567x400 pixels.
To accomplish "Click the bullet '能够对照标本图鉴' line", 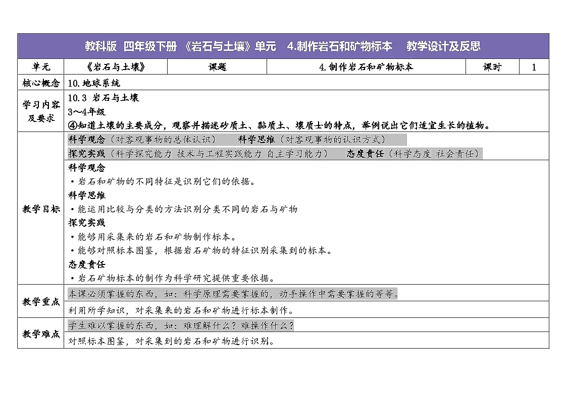I will point(202,250).
